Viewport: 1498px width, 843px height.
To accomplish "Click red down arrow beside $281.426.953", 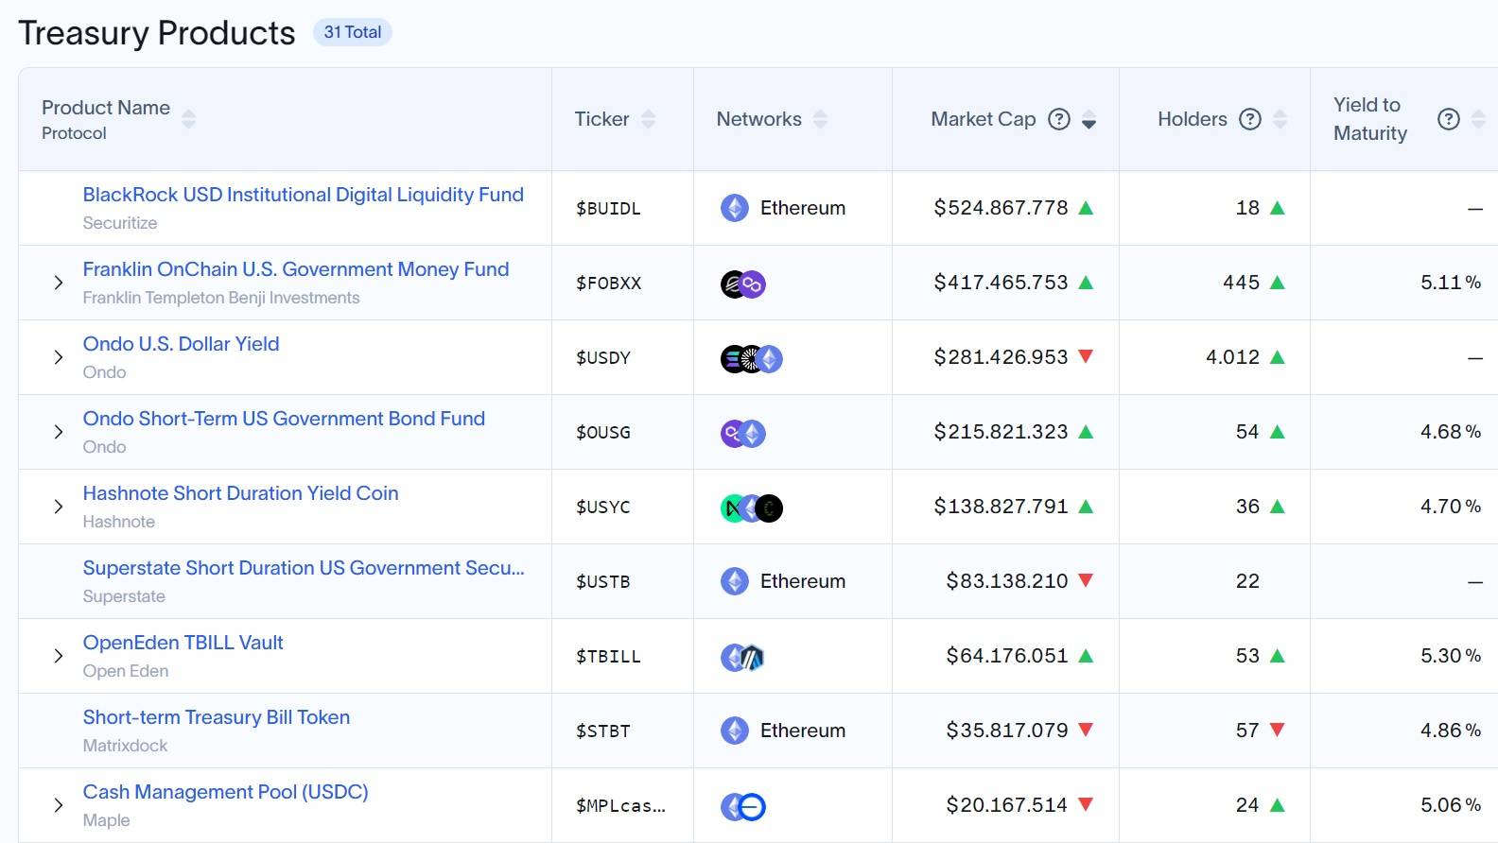I will (1086, 356).
